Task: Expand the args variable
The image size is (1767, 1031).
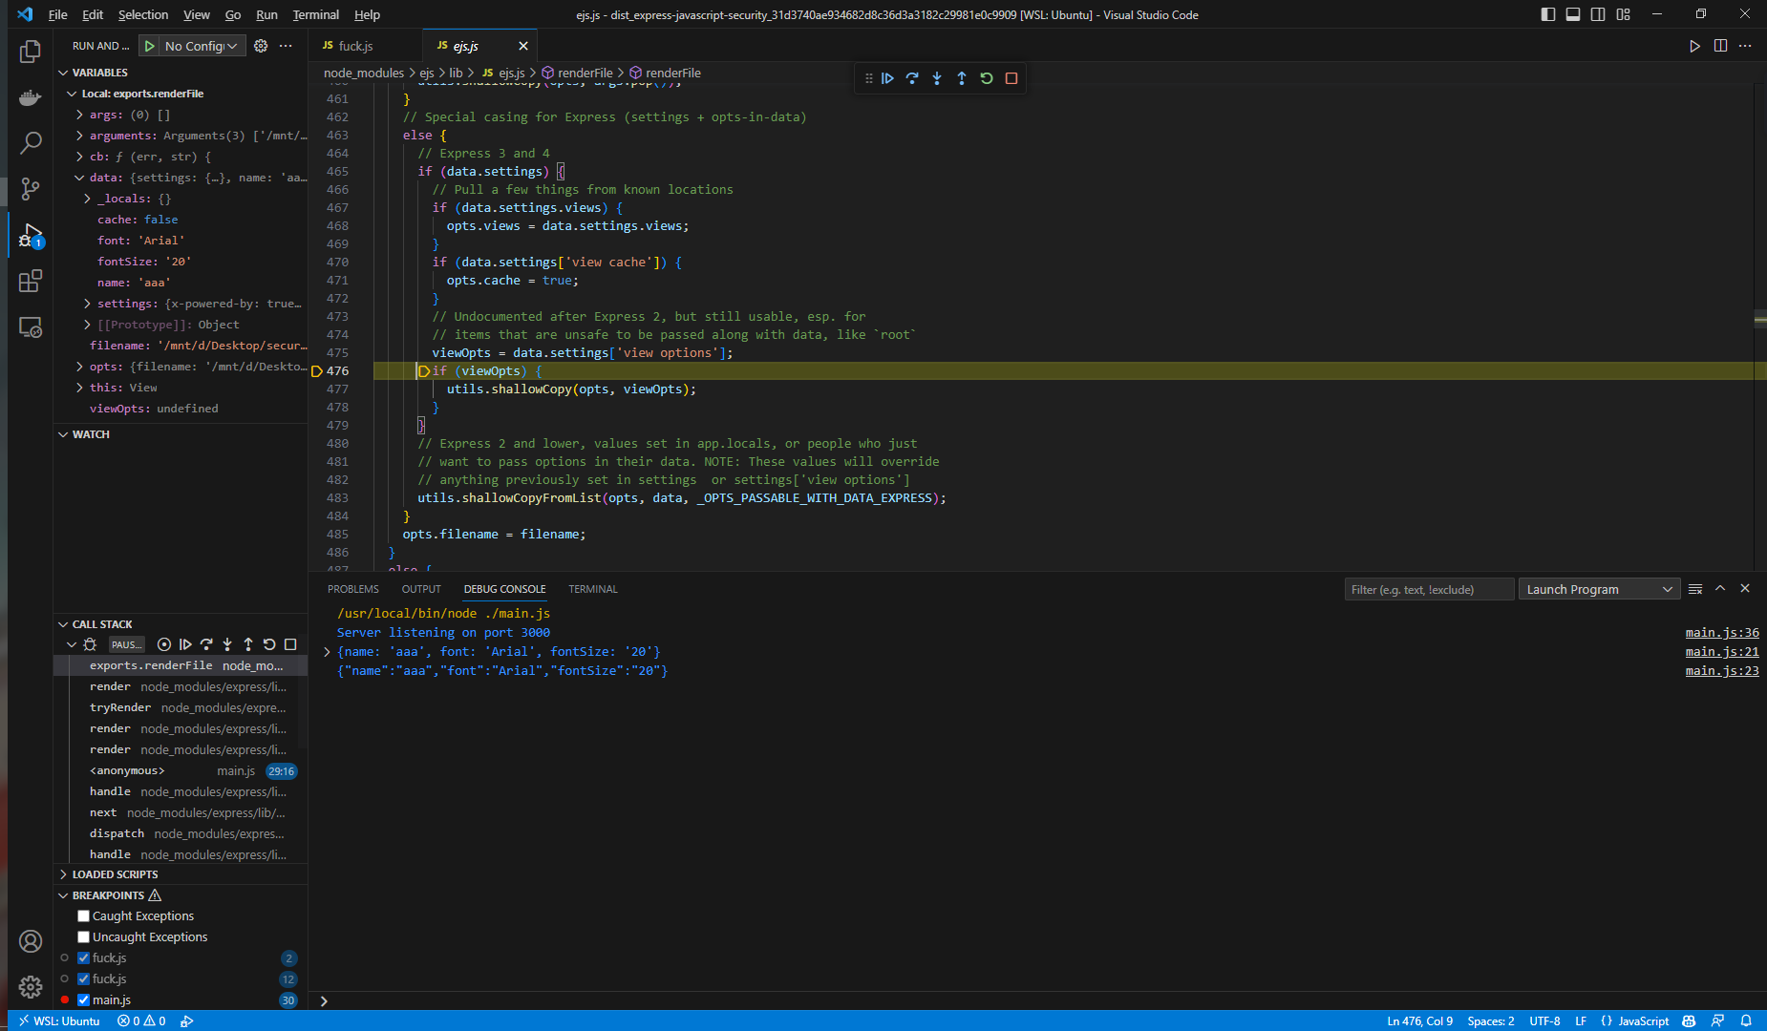Action: (79, 115)
